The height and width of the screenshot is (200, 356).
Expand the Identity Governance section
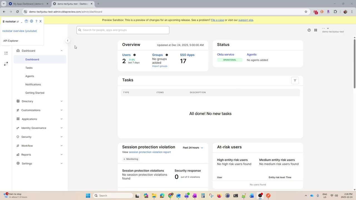(39, 128)
